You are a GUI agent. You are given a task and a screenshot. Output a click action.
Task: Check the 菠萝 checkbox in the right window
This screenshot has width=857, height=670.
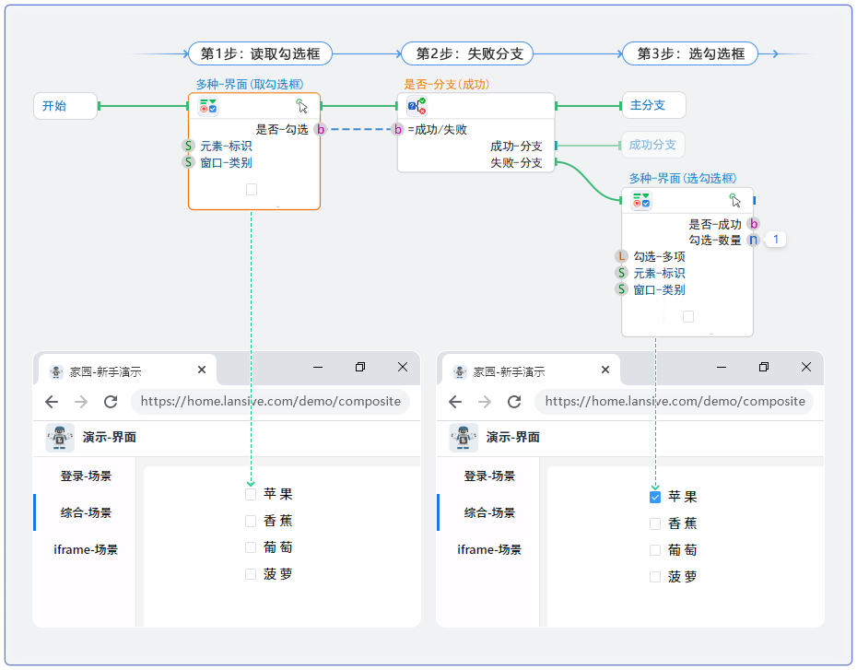click(655, 577)
